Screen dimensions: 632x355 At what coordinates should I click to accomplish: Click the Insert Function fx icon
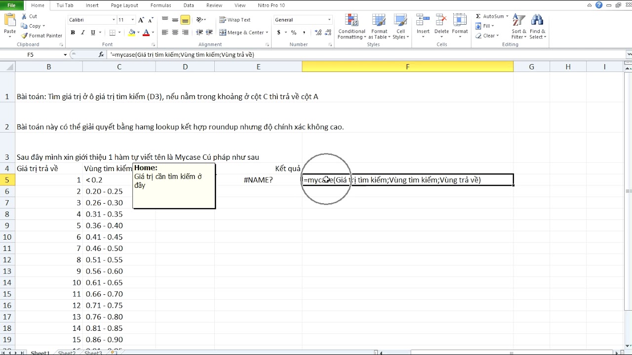[101, 55]
